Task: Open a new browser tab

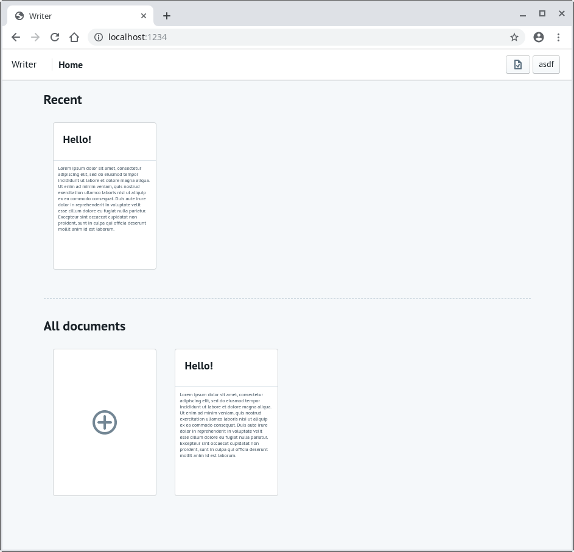Action: pyautogui.click(x=167, y=16)
